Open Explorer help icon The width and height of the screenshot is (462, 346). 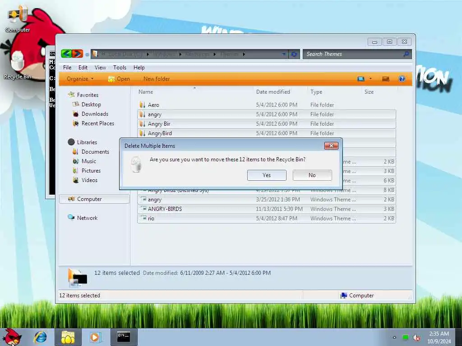pos(402,79)
